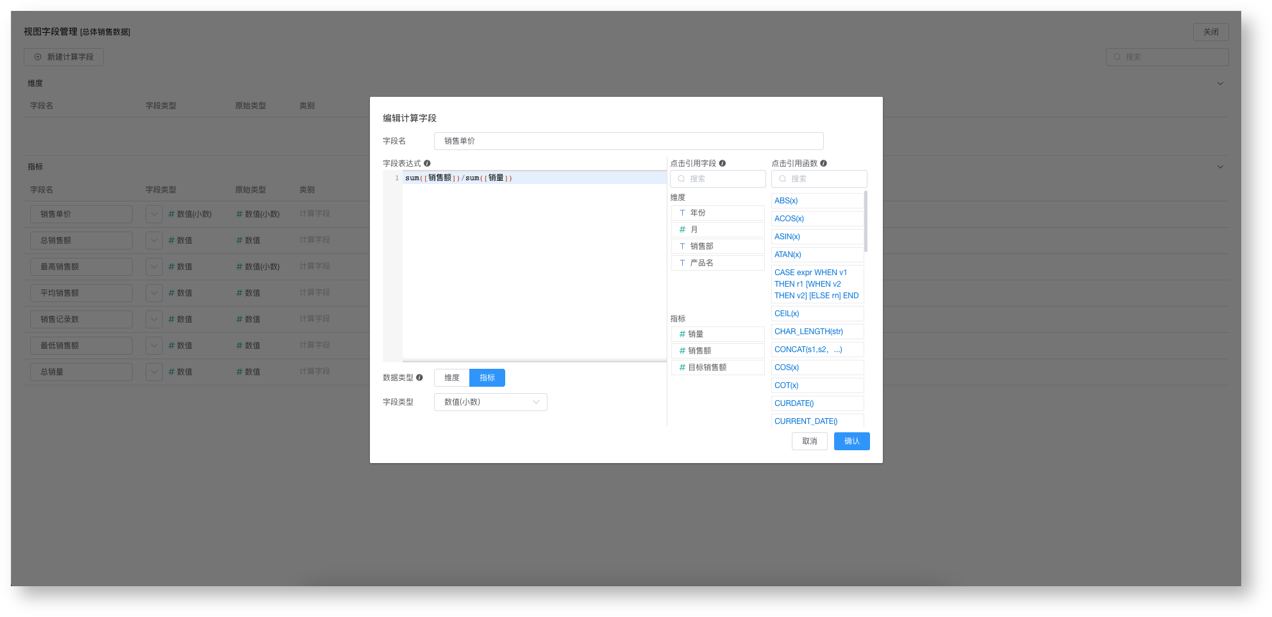Click the info icon beside 数据类型
The width and height of the screenshot is (1272, 617).
click(420, 378)
